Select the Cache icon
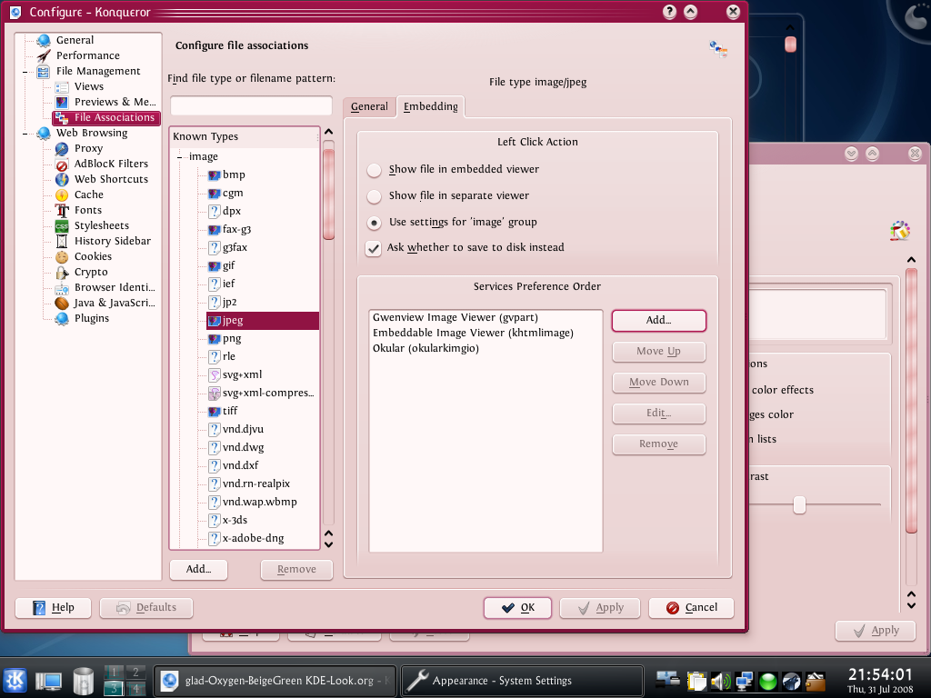Image resolution: width=931 pixels, height=698 pixels. pos(62,194)
